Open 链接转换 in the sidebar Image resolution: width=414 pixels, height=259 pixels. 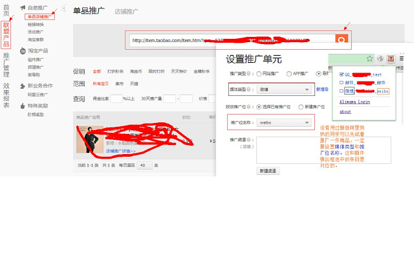[36, 25]
